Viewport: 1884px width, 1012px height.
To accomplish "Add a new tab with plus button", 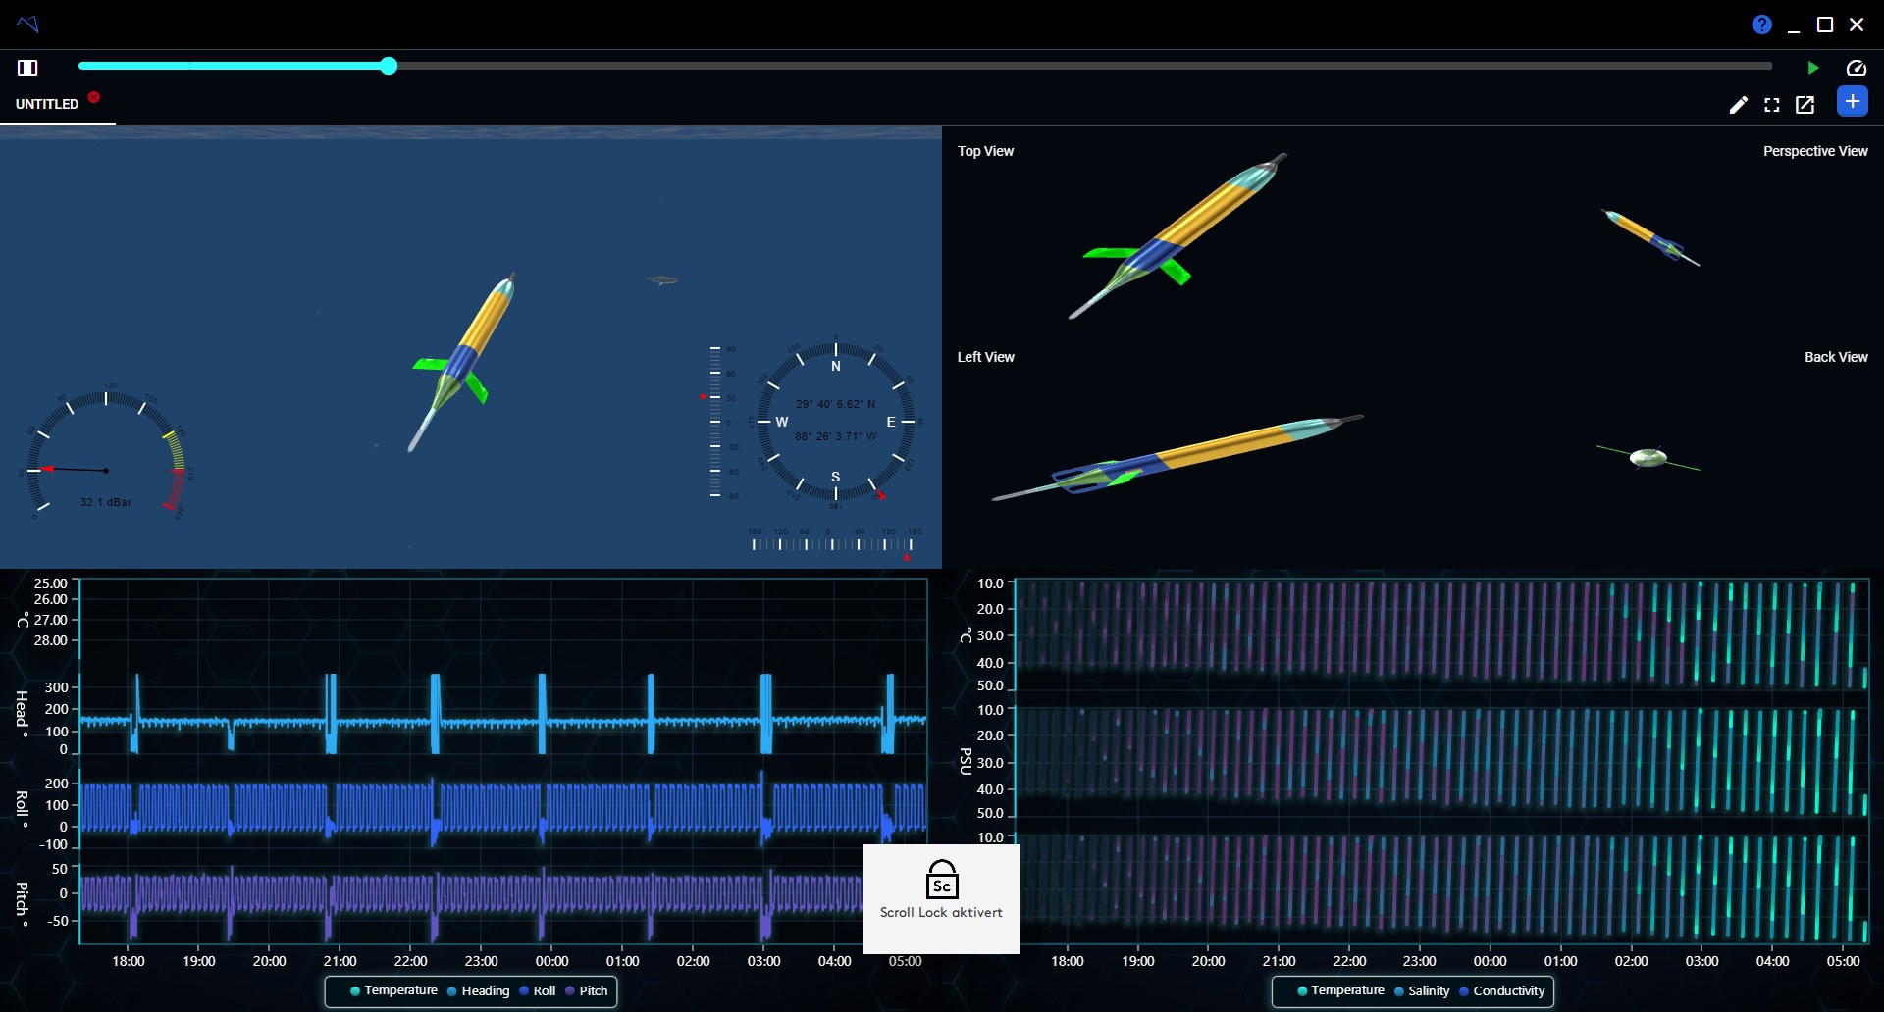I will coord(1852,101).
